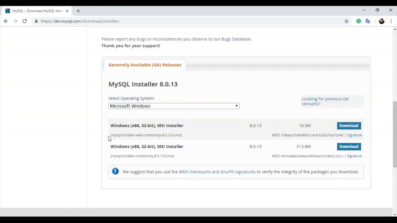Download the 16.3M web community installer
This screenshot has height=223, width=397.
click(x=349, y=125)
